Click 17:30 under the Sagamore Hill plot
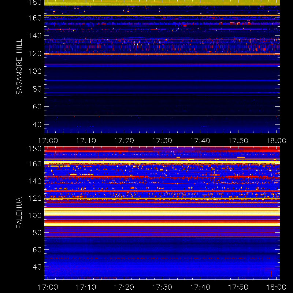The image size is (293, 293). [162, 141]
